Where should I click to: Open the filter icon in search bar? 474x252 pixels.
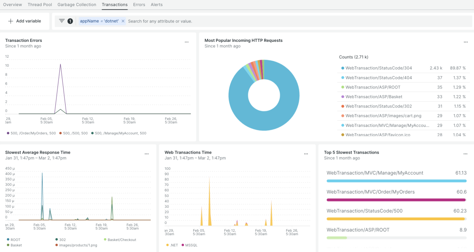pyautogui.click(x=62, y=21)
